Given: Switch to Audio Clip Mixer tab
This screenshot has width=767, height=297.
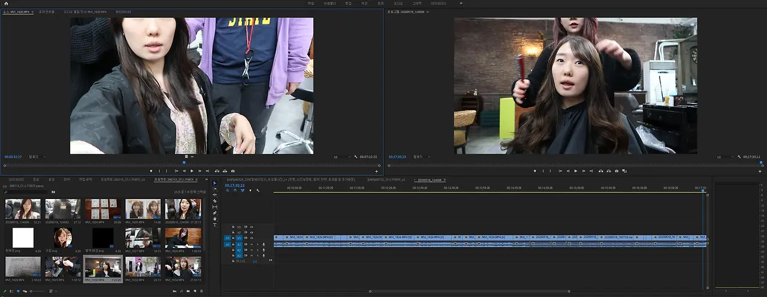Looking at the screenshot, I should pos(84,11).
